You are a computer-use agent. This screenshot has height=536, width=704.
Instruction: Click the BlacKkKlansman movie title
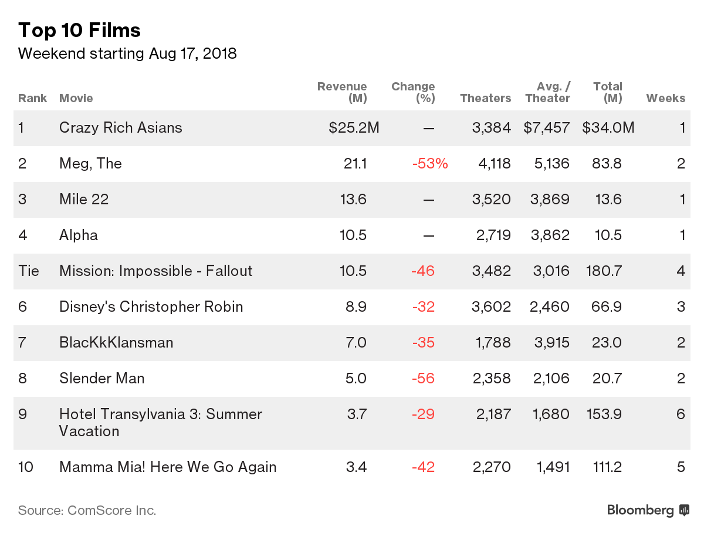coord(116,342)
